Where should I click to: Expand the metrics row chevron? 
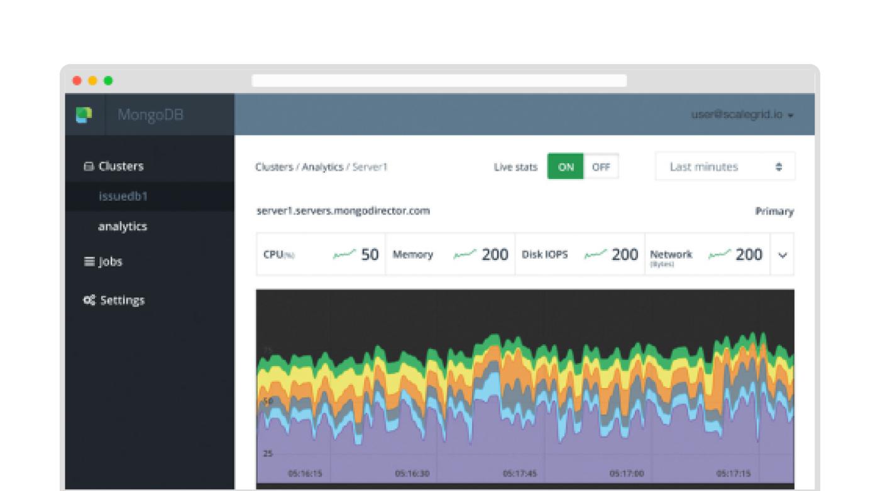tap(782, 255)
